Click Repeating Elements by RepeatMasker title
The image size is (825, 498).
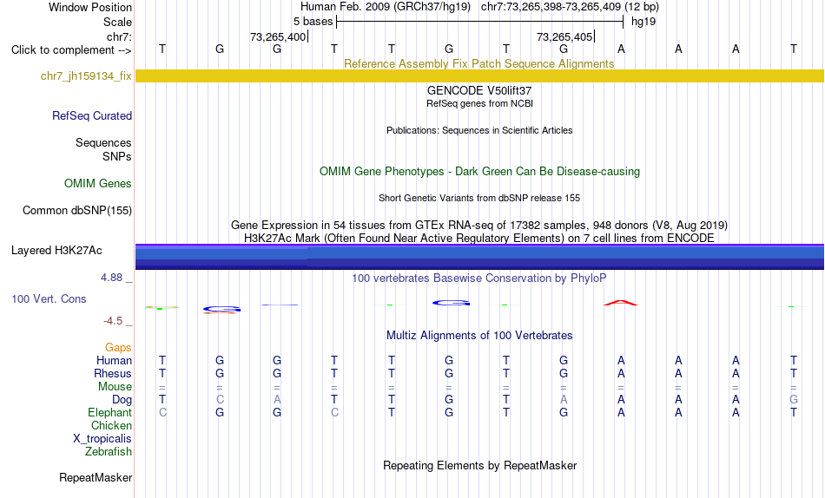point(479,465)
